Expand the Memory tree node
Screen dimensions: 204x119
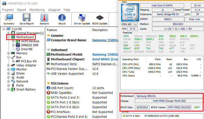point(9,53)
